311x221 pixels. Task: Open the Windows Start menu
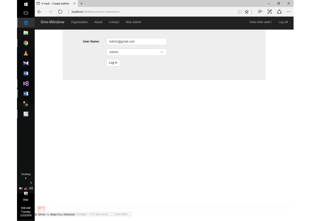26,4
